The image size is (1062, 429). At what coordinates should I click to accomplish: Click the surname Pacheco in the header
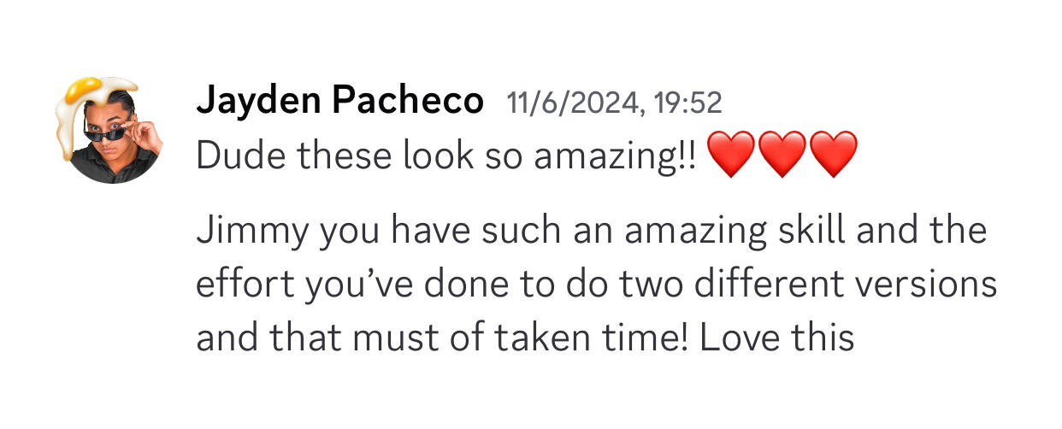click(407, 102)
